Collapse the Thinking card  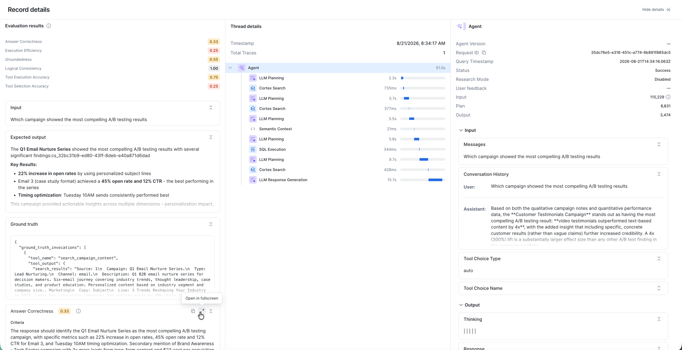(659, 319)
